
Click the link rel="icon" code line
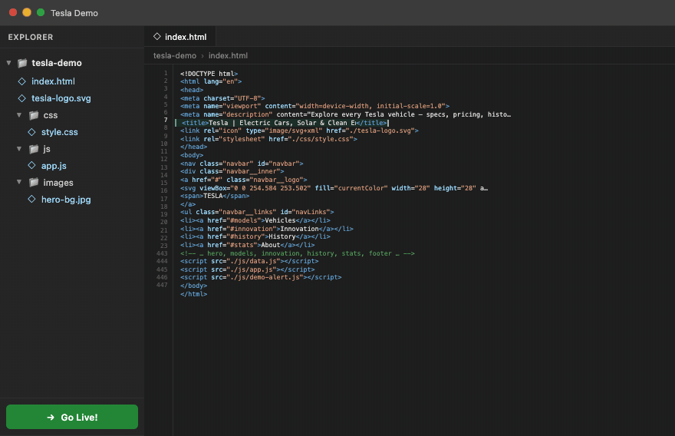coord(299,130)
